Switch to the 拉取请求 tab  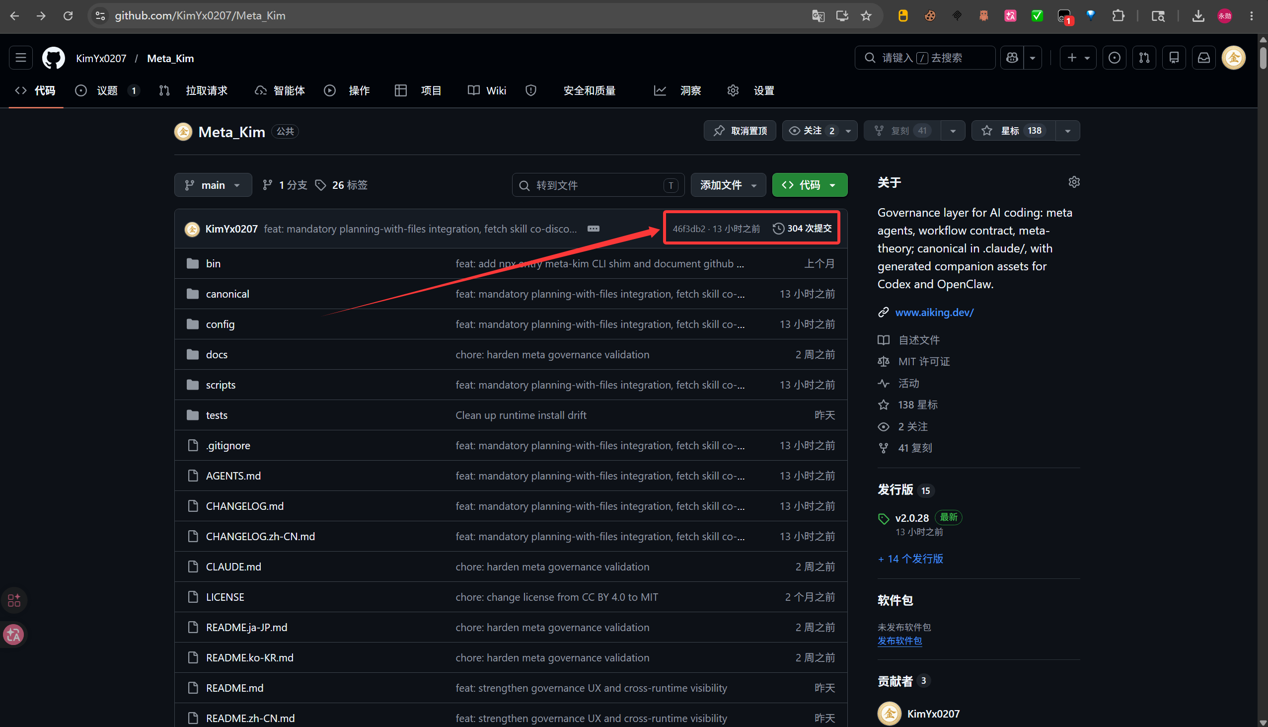point(194,90)
